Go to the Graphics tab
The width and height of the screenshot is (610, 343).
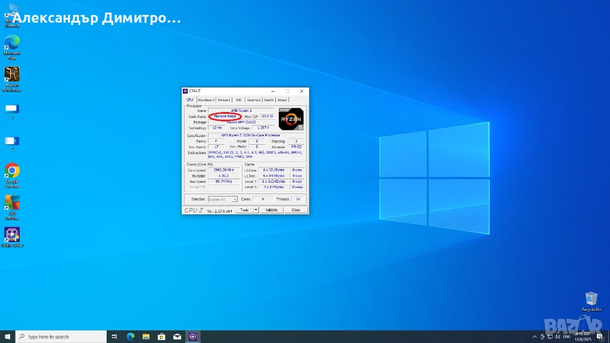pos(254,100)
